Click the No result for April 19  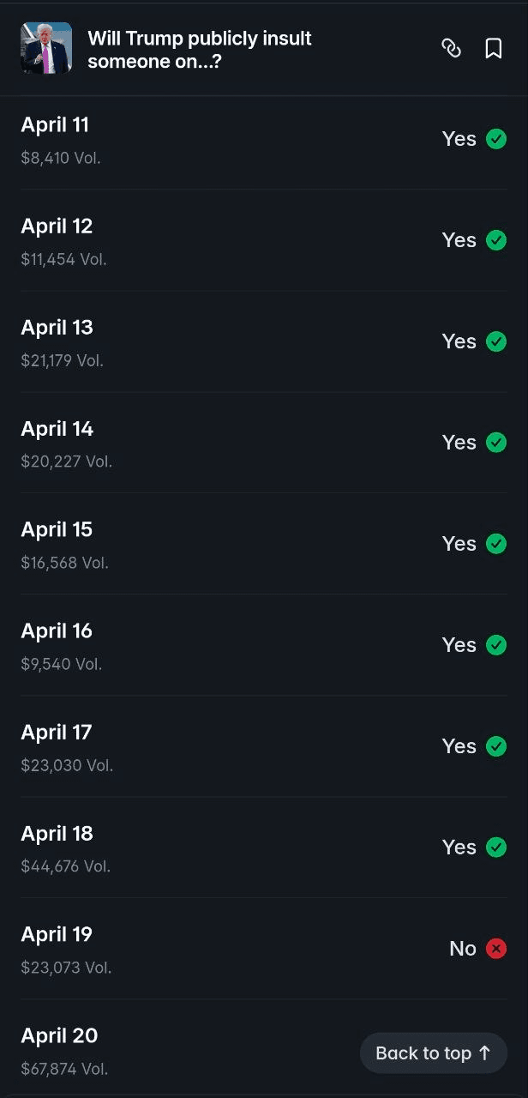[x=462, y=949]
